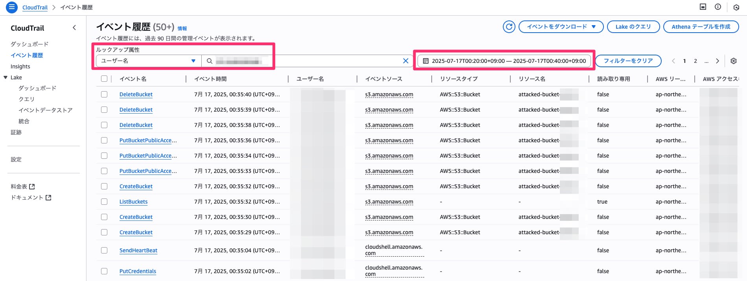Open the 情報 link beside the page title
This screenshot has width=747, height=281.
pyautogui.click(x=182, y=29)
